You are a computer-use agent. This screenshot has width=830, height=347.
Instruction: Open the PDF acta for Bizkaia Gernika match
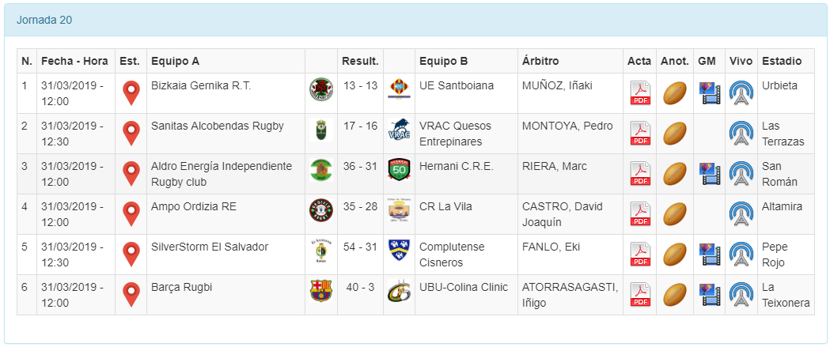tap(639, 93)
